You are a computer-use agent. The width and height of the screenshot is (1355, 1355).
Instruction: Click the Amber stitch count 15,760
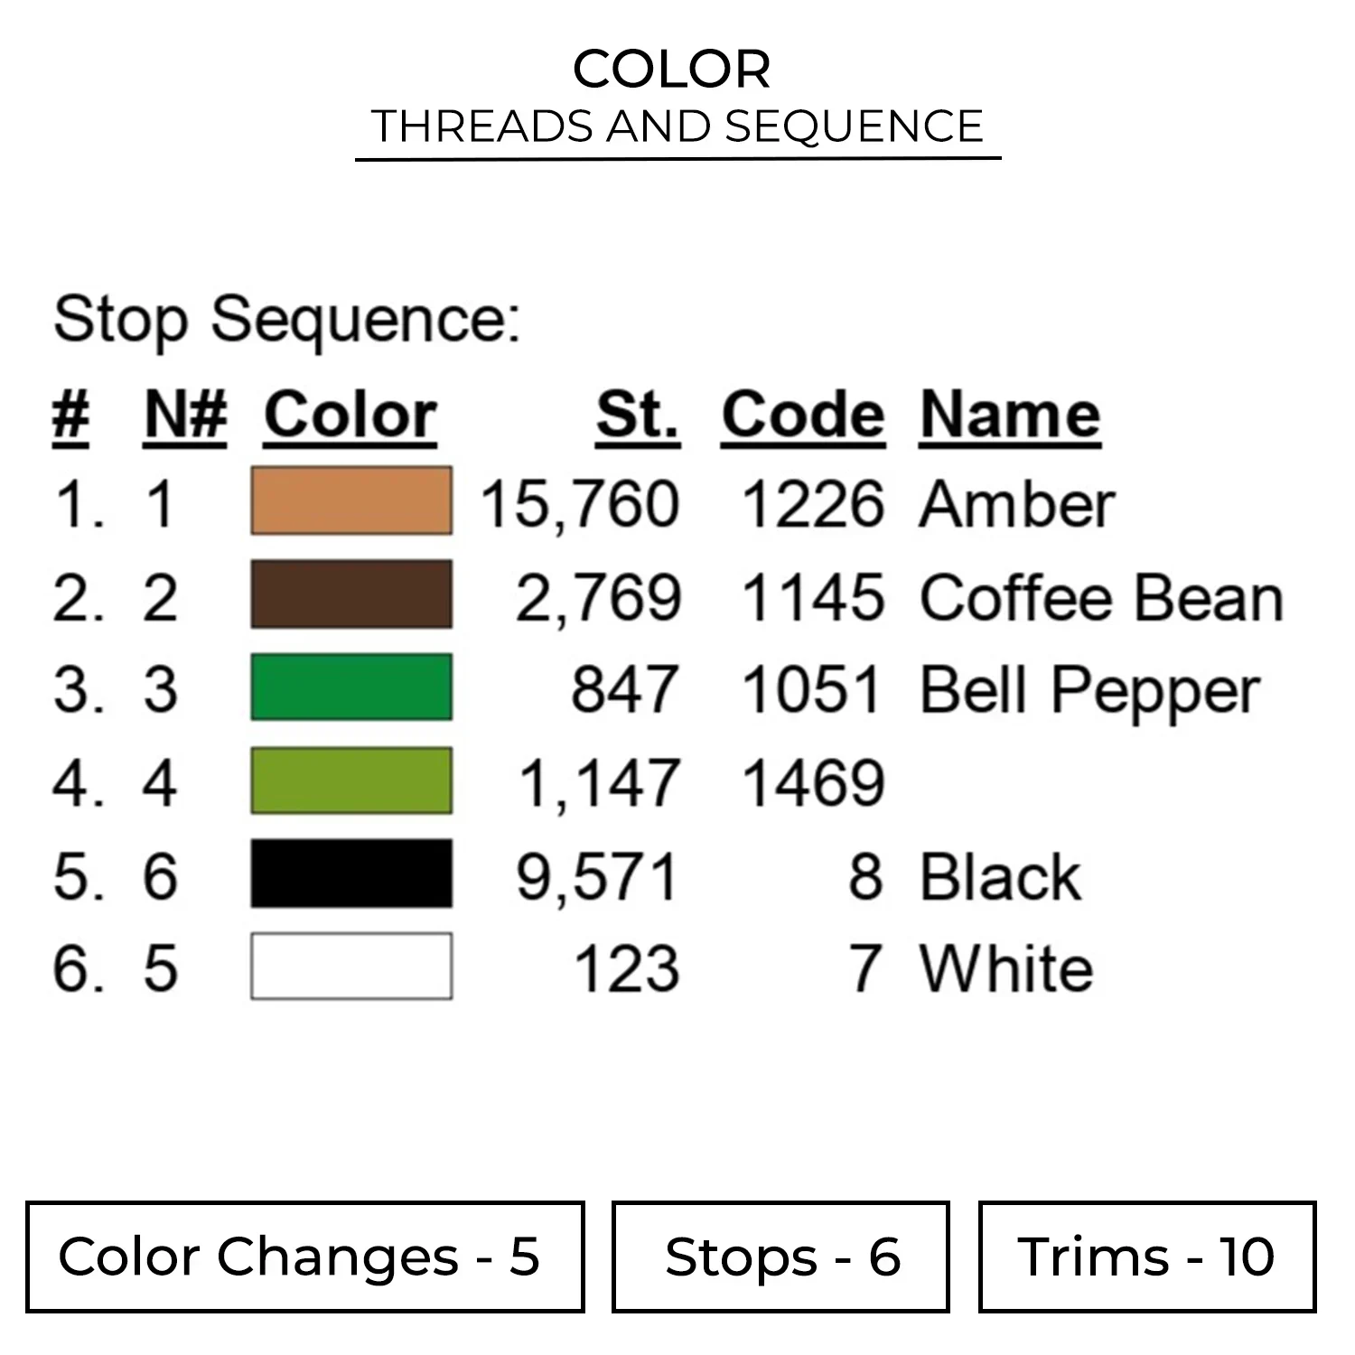(580, 504)
